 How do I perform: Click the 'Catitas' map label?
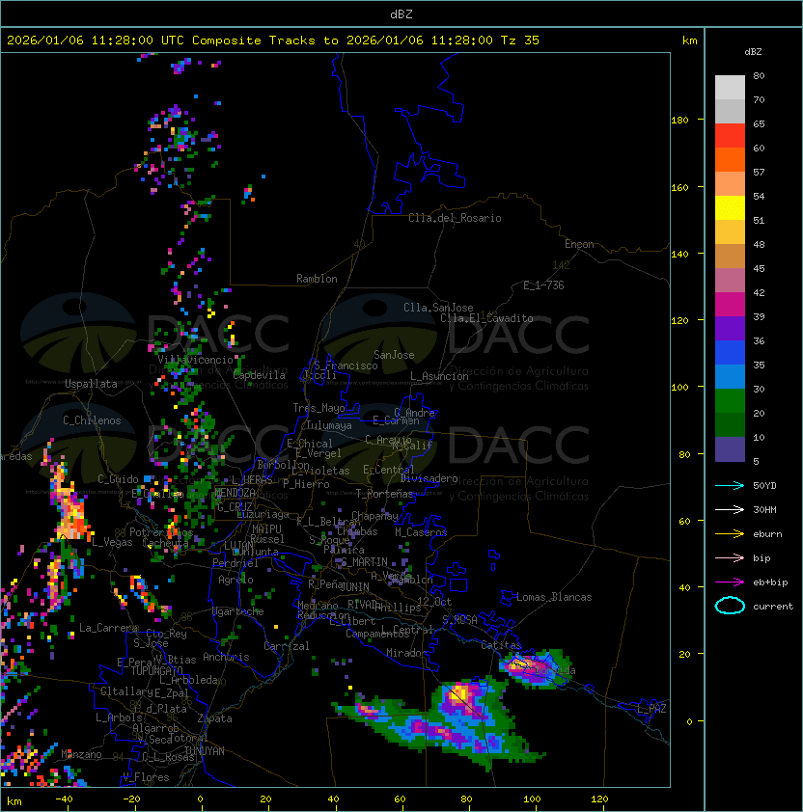tap(501, 645)
